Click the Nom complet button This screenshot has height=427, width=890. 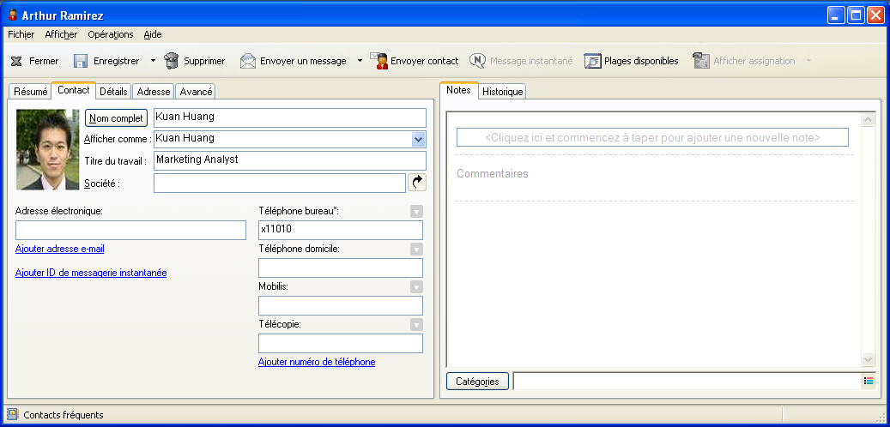coord(117,118)
